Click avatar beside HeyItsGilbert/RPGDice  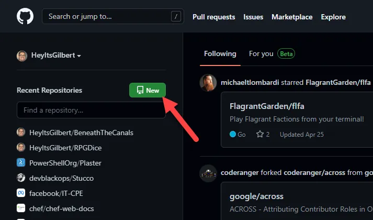(x=21, y=147)
